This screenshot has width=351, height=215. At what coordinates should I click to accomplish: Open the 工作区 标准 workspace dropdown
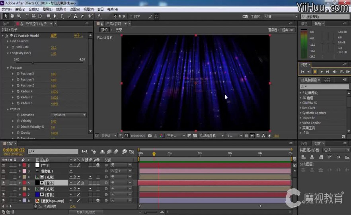click(281, 17)
